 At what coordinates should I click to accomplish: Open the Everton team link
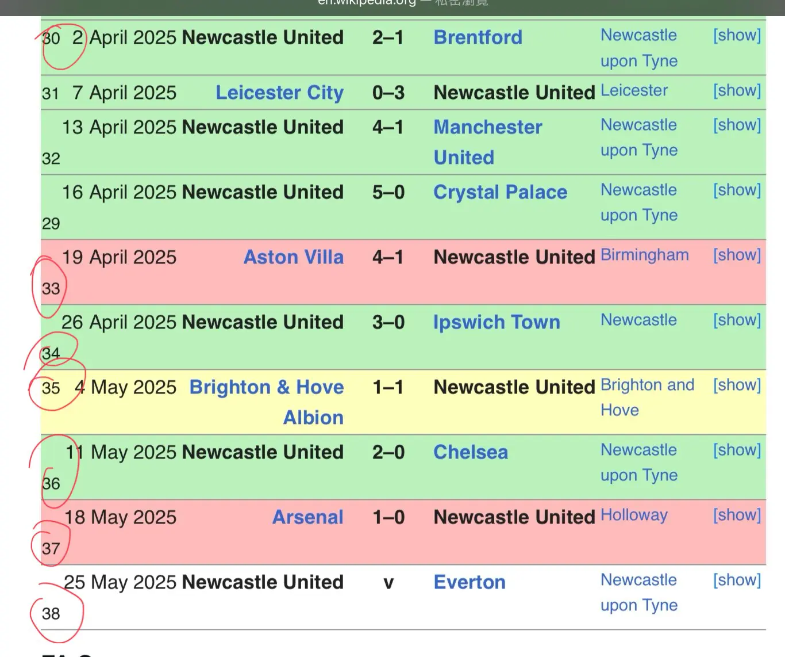coord(470,582)
